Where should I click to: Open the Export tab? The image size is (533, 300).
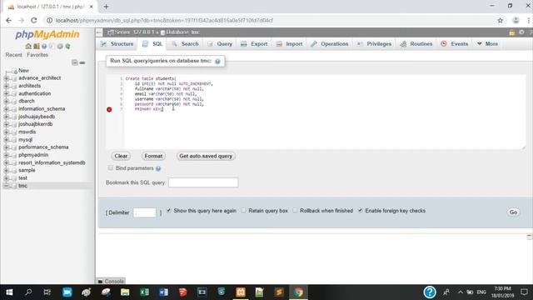pyautogui.click(x=254, y=44)
